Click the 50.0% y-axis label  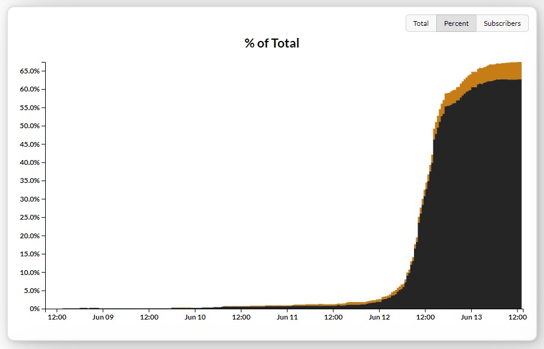(x=29, y=126)
